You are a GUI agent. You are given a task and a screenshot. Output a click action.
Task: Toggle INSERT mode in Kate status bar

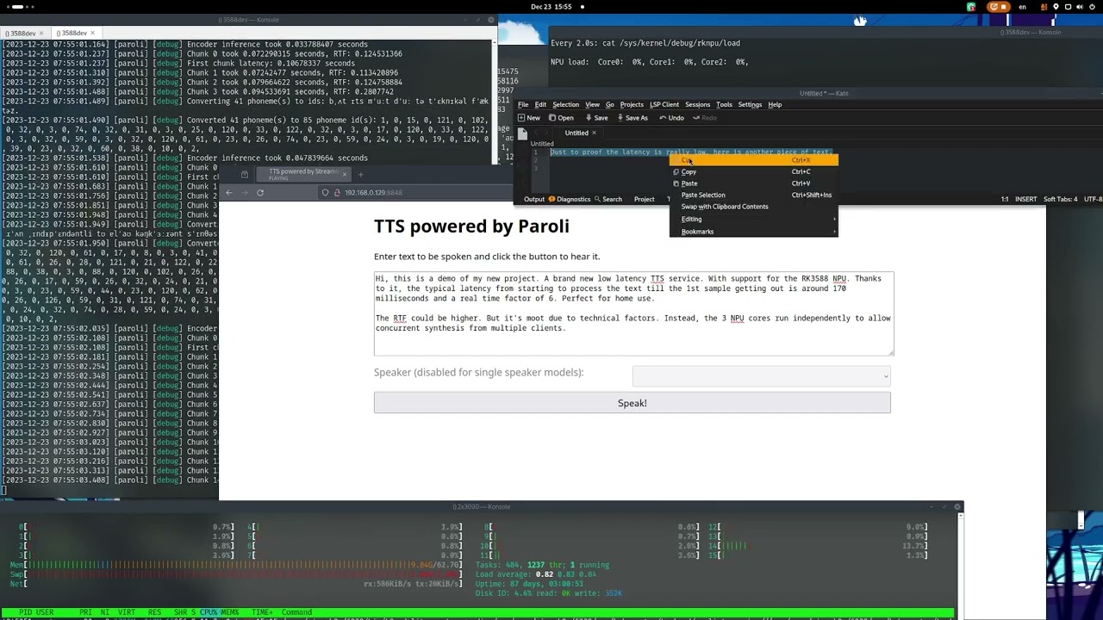coord(1025,200)
